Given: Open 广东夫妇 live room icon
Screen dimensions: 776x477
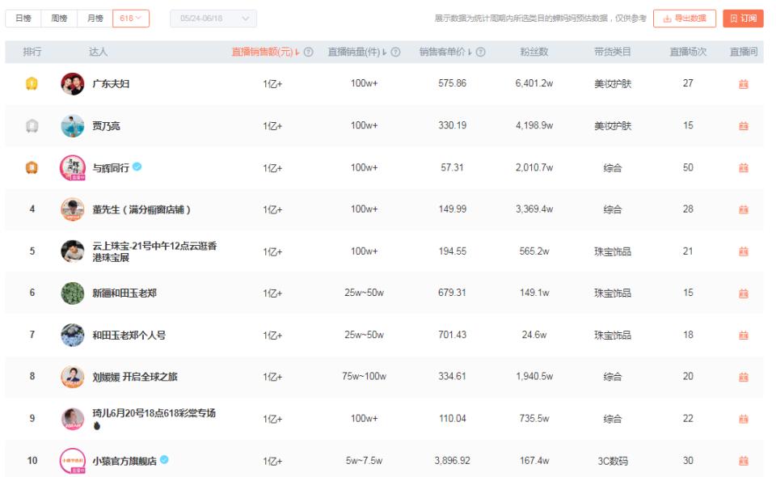Looking at the screenshot, I should [x=743, y=84].
